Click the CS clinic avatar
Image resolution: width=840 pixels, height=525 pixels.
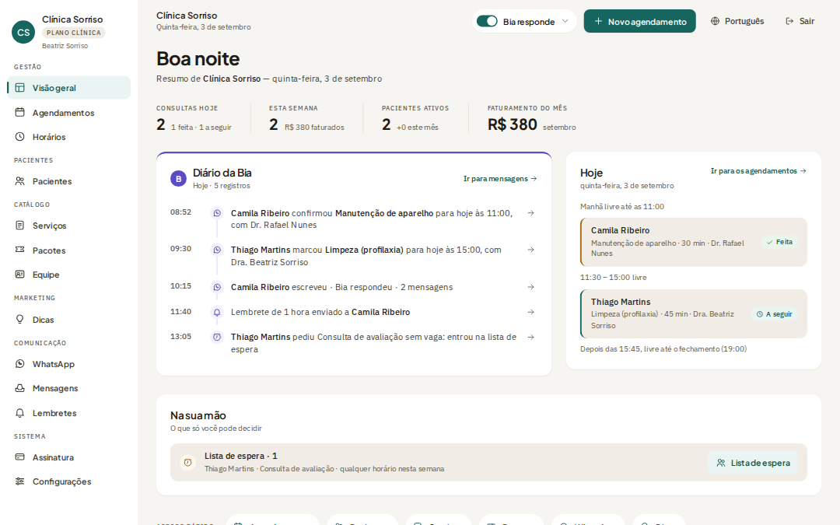(x=23, y=32)
